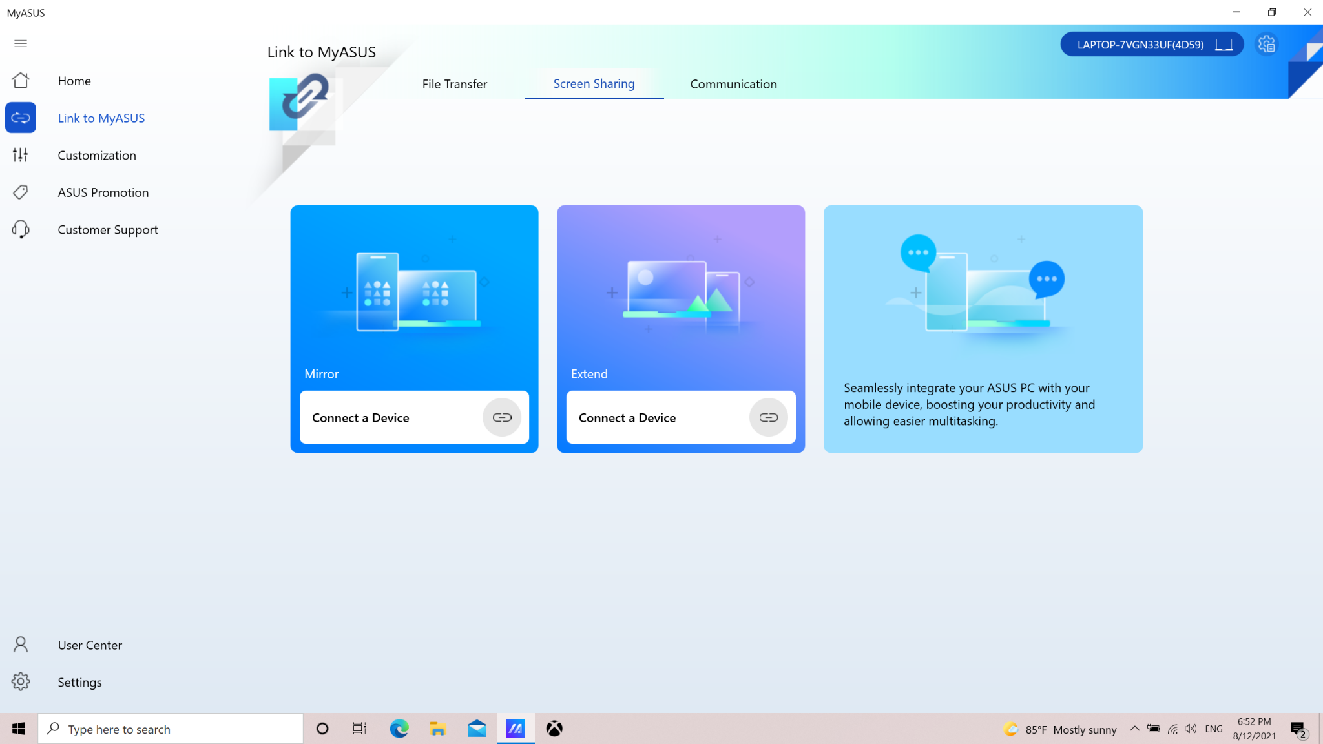The width and height of the screenshot is (1323, 744).
Task: Click the volume speaker tray icon
Action: point(1191,728)
